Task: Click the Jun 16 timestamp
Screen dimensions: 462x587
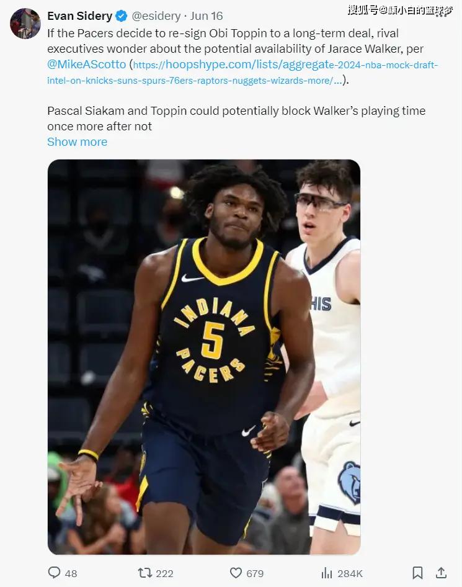Action: tap(207, 16)
